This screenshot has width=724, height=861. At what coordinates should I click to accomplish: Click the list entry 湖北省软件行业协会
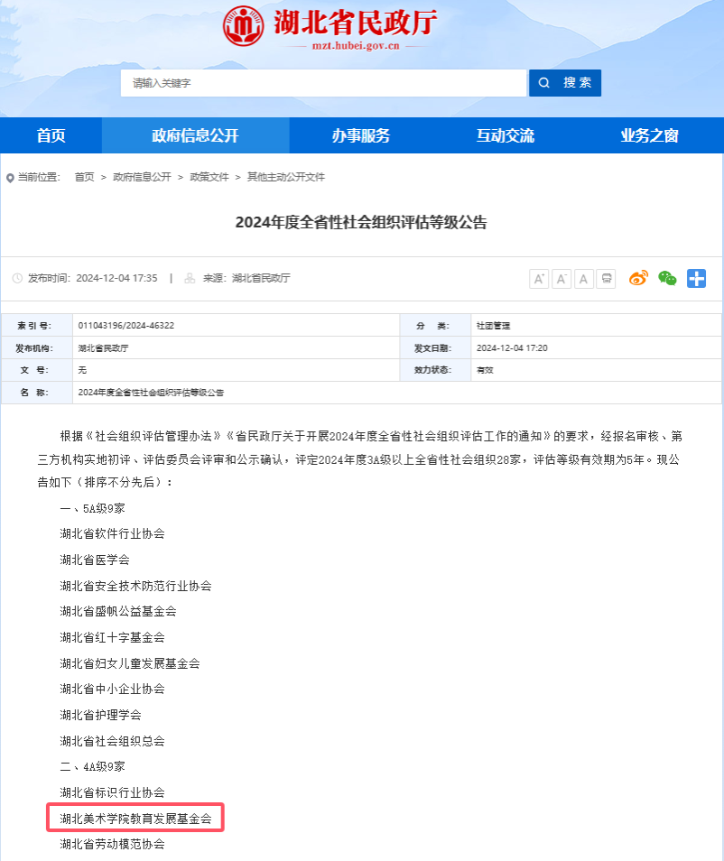tap(113, 533)
